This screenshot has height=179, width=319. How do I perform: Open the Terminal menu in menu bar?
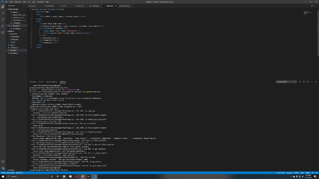pyautogui.click(x=40, y=2)
